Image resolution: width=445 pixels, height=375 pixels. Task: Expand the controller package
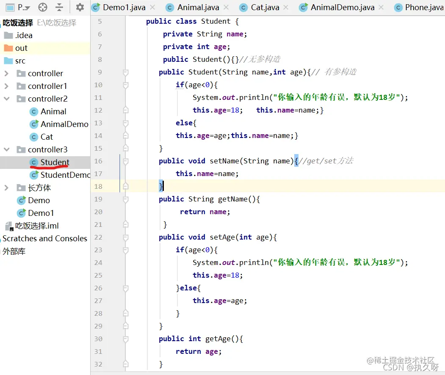6,74
